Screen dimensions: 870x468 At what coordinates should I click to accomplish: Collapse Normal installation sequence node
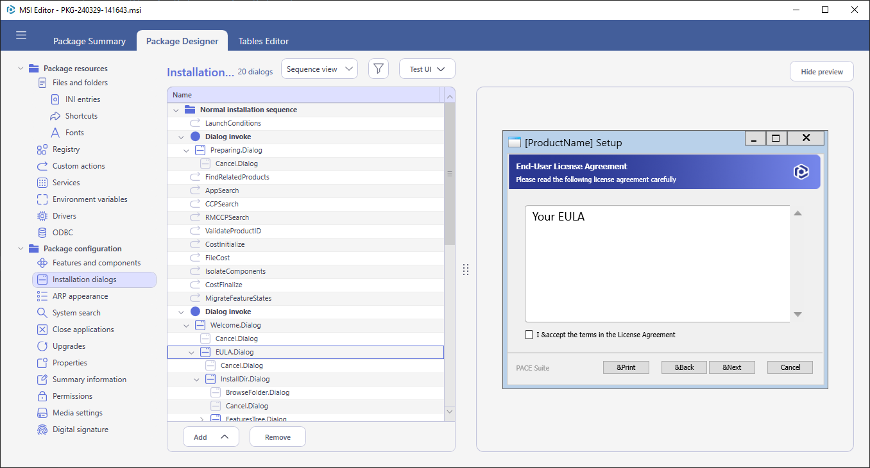pos(176,110)
